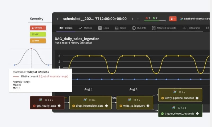Click the peak point on the severity curve
212x127 pixels.
pyautogui.click(x=32, y=49)
